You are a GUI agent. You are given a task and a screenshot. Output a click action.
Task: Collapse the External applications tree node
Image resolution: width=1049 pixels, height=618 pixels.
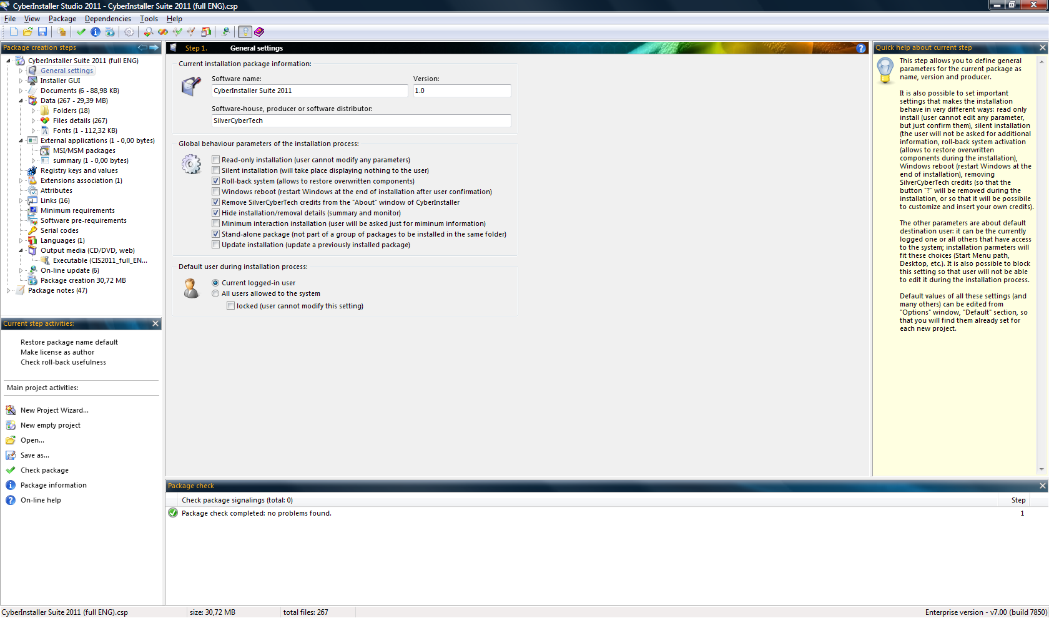[21, 140]
